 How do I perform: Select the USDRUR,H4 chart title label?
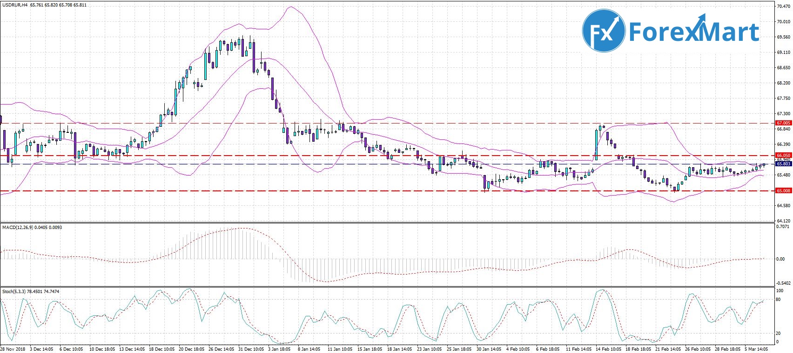15,5
